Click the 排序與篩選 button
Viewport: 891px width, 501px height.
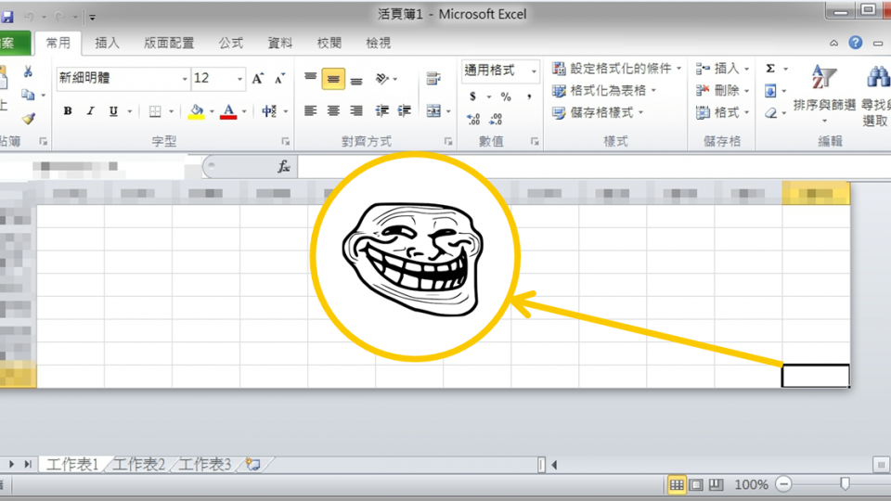click(x=824, y=91)
